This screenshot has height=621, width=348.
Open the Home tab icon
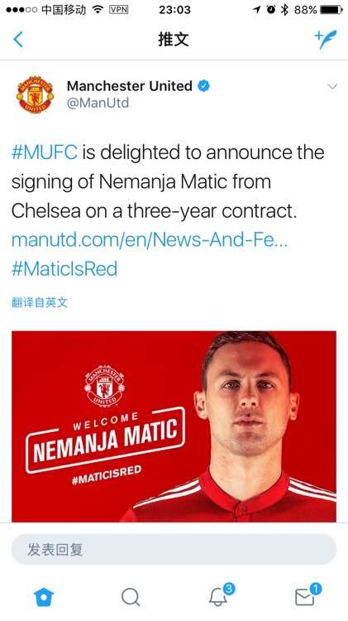(44, 596)
